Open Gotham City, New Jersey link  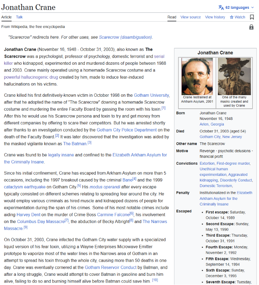(x=221, y=137)
